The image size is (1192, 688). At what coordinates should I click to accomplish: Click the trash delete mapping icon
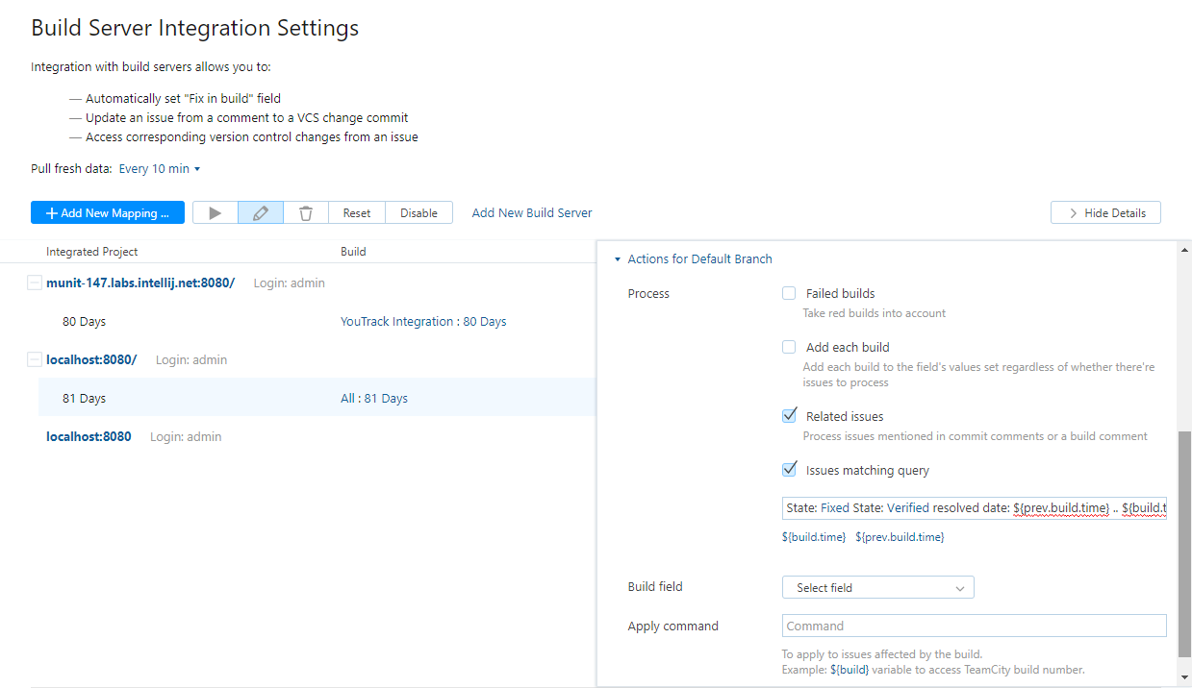point(306,213)
